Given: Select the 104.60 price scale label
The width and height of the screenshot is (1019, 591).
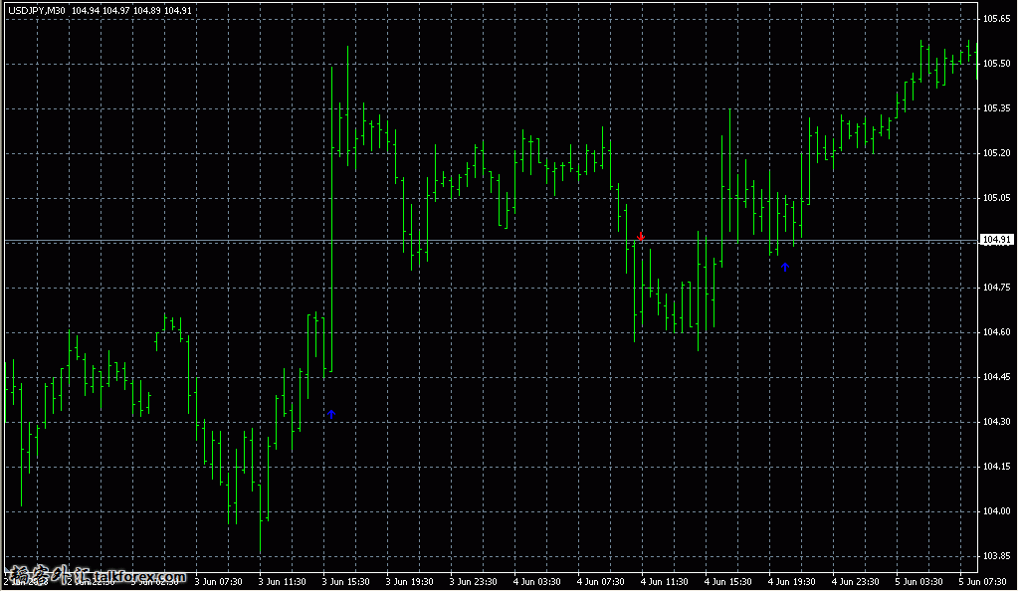Looking at the screenshot, I should click(996, 332).
